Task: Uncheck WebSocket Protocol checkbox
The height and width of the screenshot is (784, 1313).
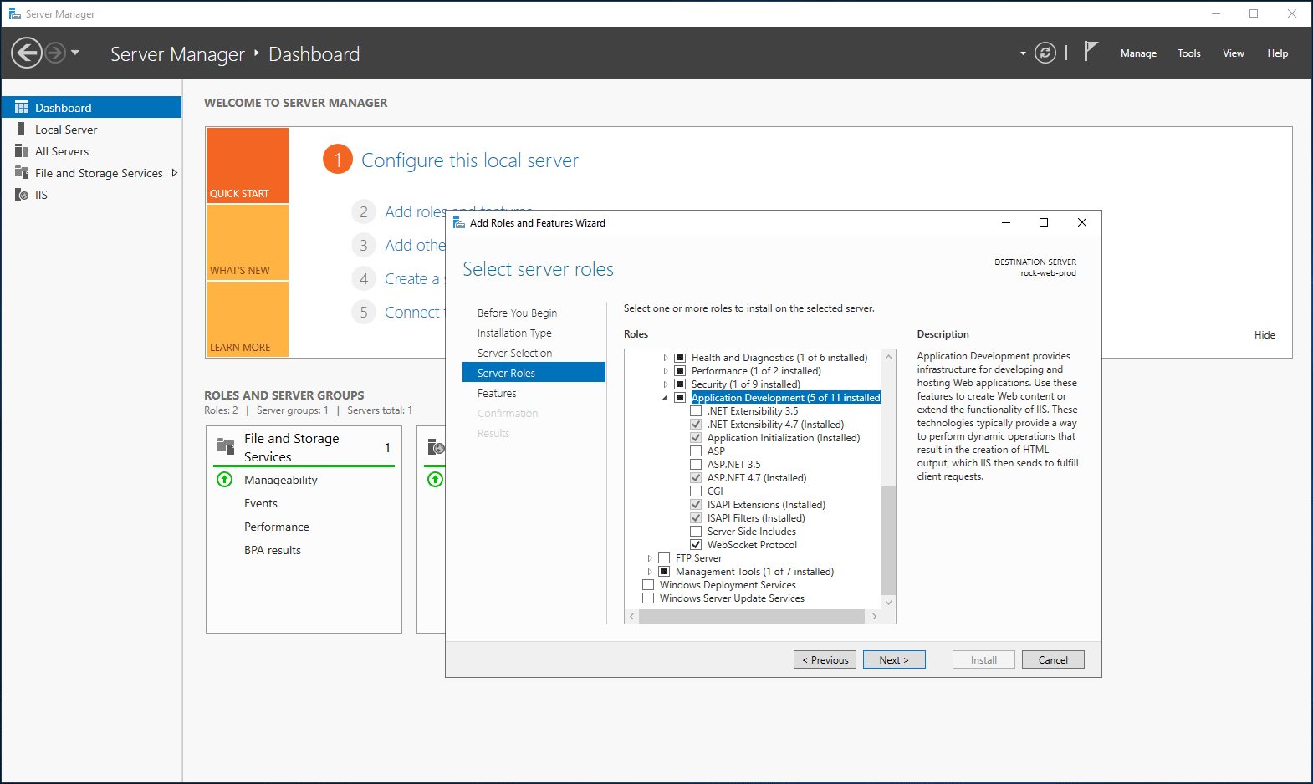Action: 696,545
